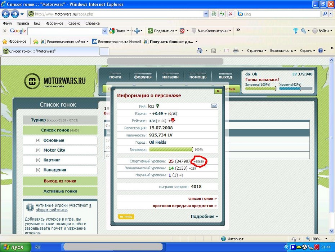
Task: Click the blue plus icon in Google toolbar
Action: pyautogui.click(x=137, y=31)
